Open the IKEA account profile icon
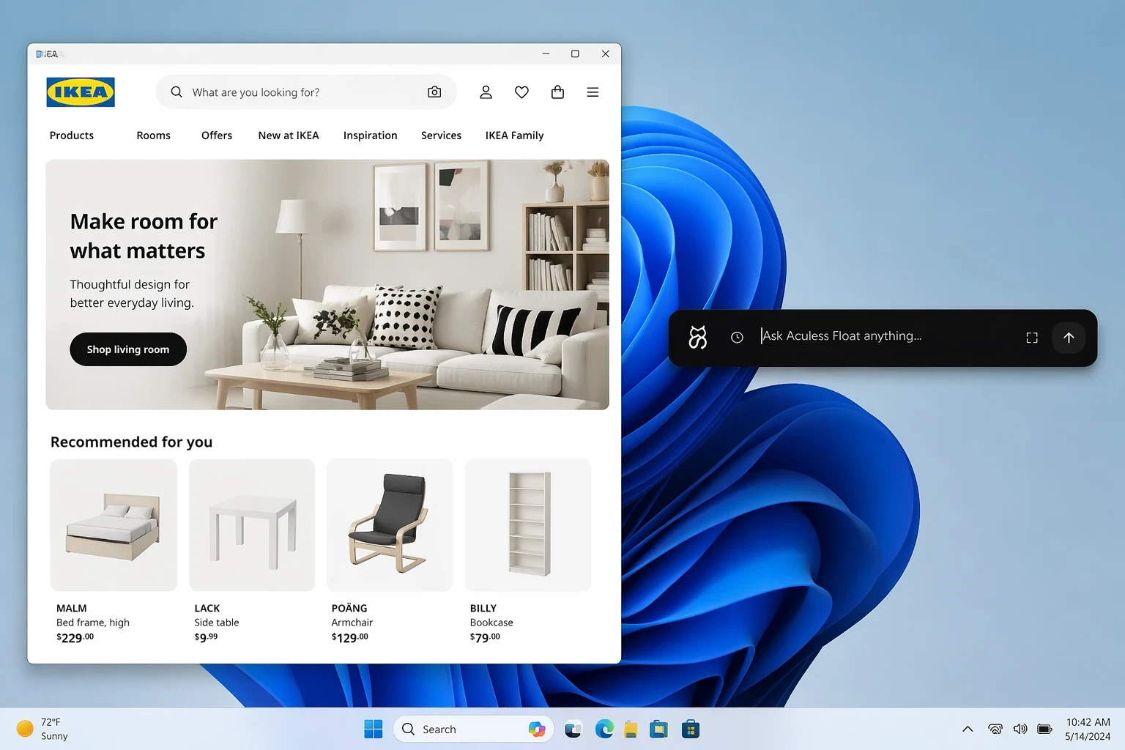This screenshot has height=750, width=1125. (x=486, y=92)
